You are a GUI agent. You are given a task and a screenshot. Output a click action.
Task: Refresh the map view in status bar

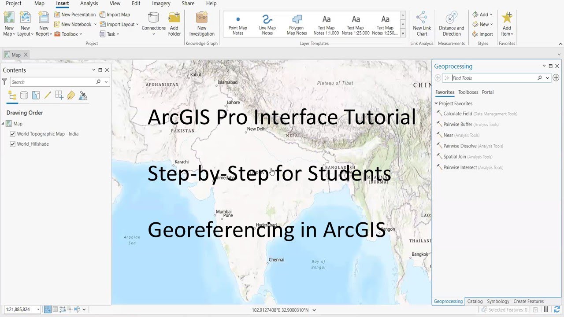(557, 310)
